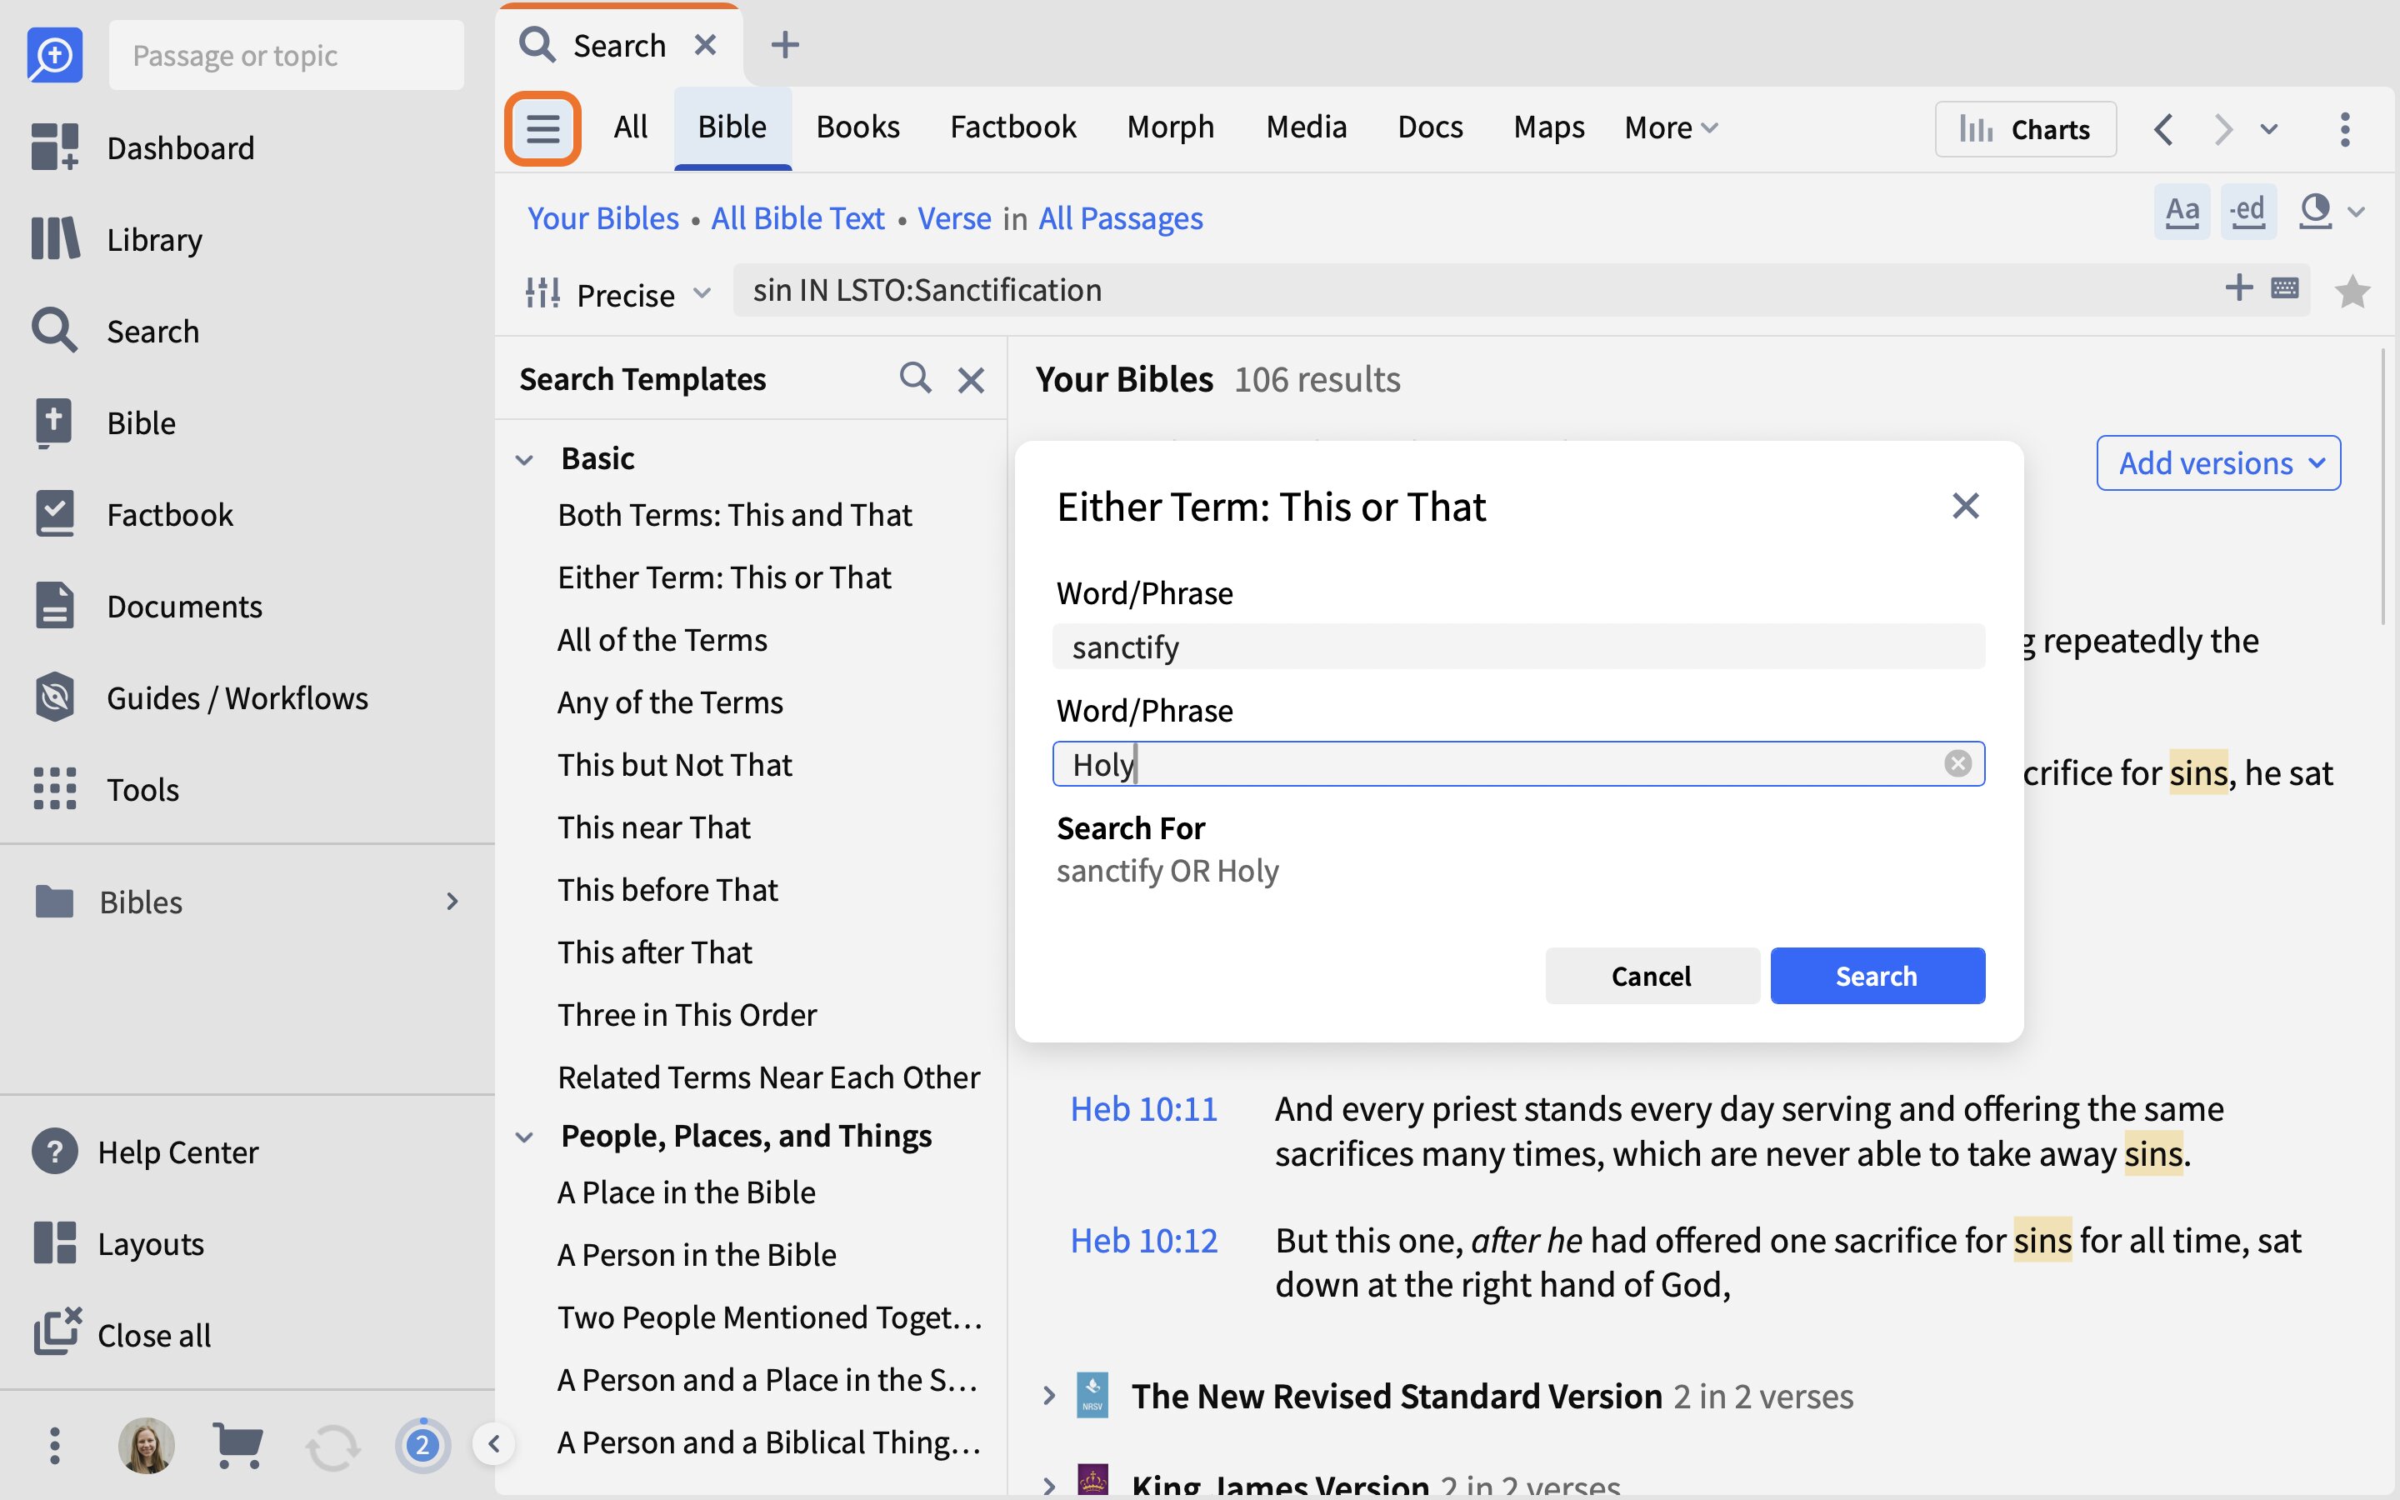Select Both Terms: This and That template
Image resolution: width=2400 pixels, height=1500 pixels.
(x=735, y=515)
